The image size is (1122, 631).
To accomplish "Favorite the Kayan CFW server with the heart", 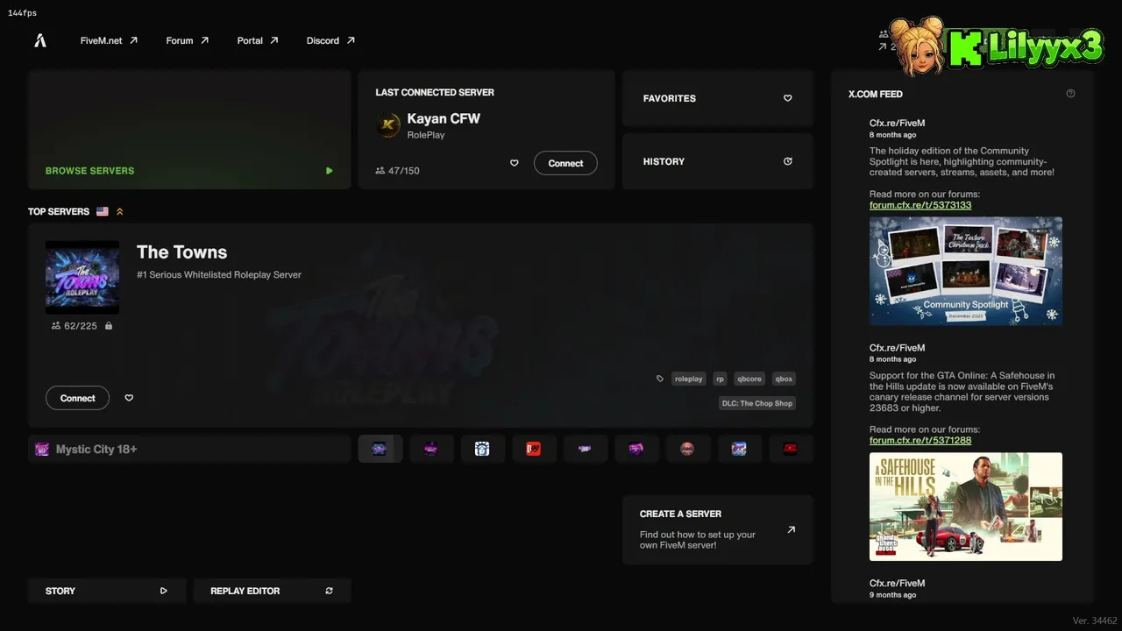I will tap(515, 163).
